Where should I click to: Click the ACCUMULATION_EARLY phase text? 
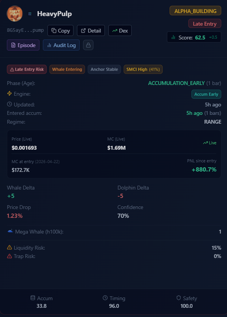pos(176,83)
